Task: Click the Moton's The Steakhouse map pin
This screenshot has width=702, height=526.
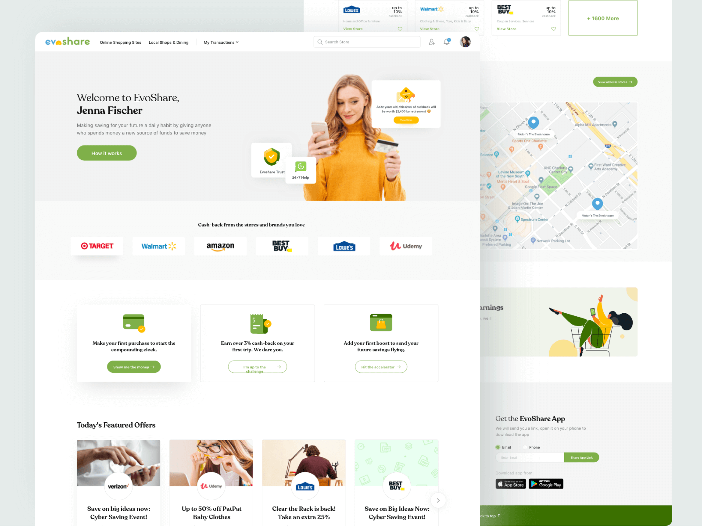Action: click(598, 204)
